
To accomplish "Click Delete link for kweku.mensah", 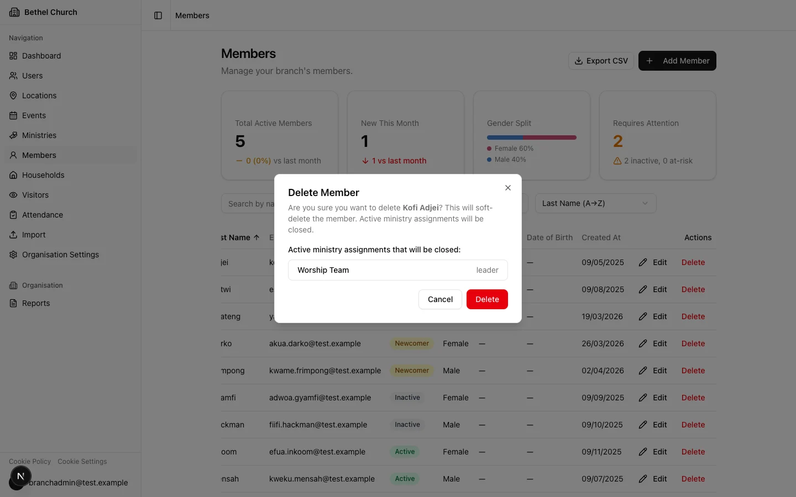I will 693,479.
